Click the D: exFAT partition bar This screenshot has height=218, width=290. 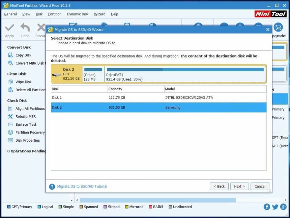click(185, 74)
